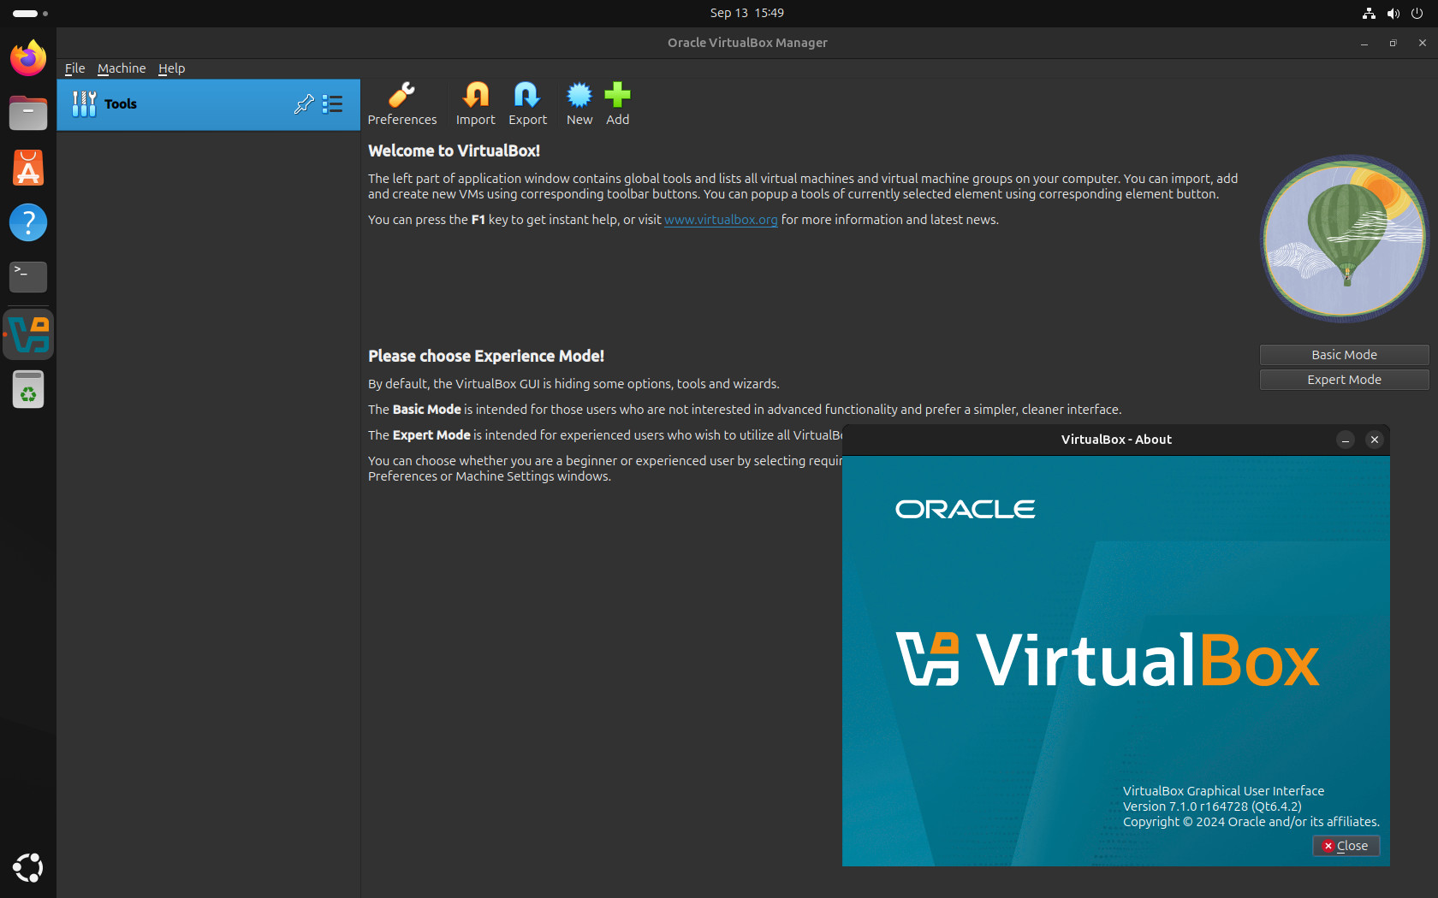1438x898 pixels.
Task: Open Terminal from the dock
Action: pos(28,276)
